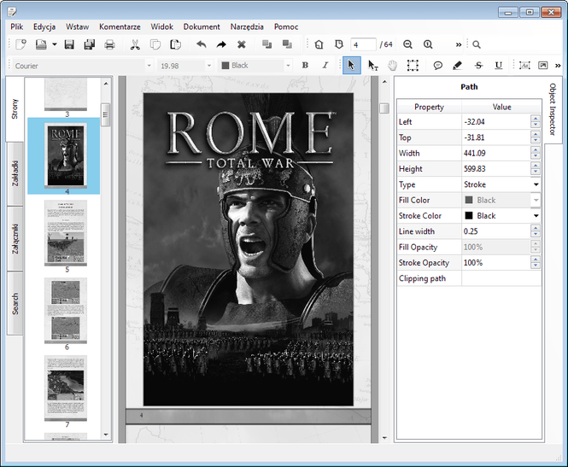Screen dimensions: 568x467
Task: Expand tools toolbar overflow chevron
Action: coord(558,66)
